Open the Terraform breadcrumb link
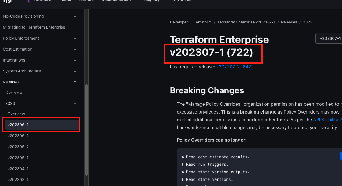 203,22
